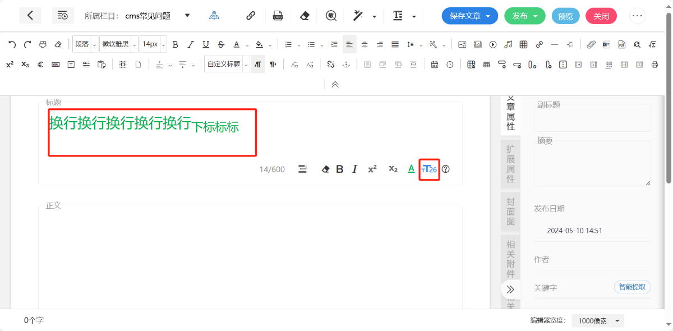This screenshot has height=331, width=673.
Task: Toggle the title's italic button
Action: [x=354, y=169]
